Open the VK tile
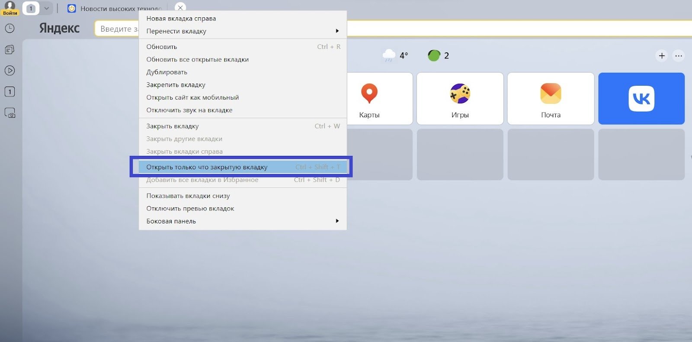 (641, 99)
